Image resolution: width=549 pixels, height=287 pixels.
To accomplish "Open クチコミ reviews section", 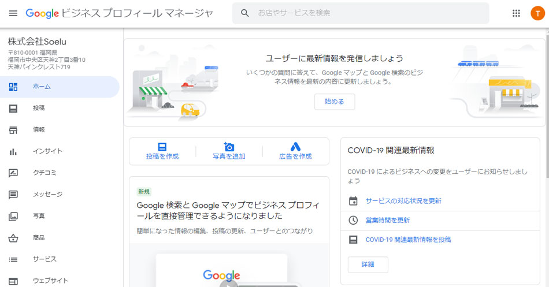I will [44, 173].
